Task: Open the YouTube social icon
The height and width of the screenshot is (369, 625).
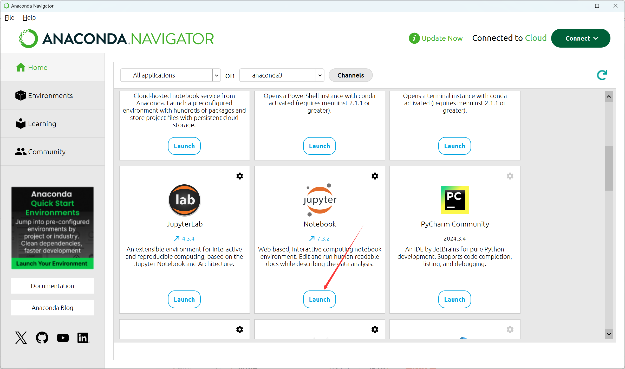Action: pyautogui.click(x=63, y=338)
